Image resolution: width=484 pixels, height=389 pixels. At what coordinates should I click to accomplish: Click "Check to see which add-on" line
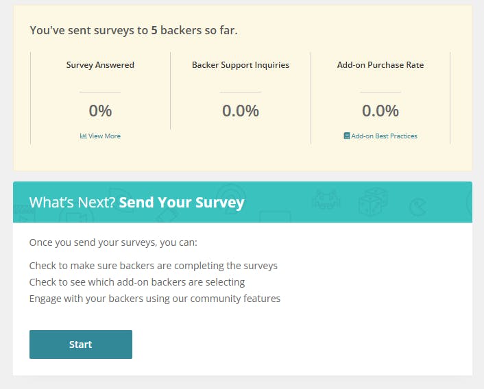pos(137,281)
